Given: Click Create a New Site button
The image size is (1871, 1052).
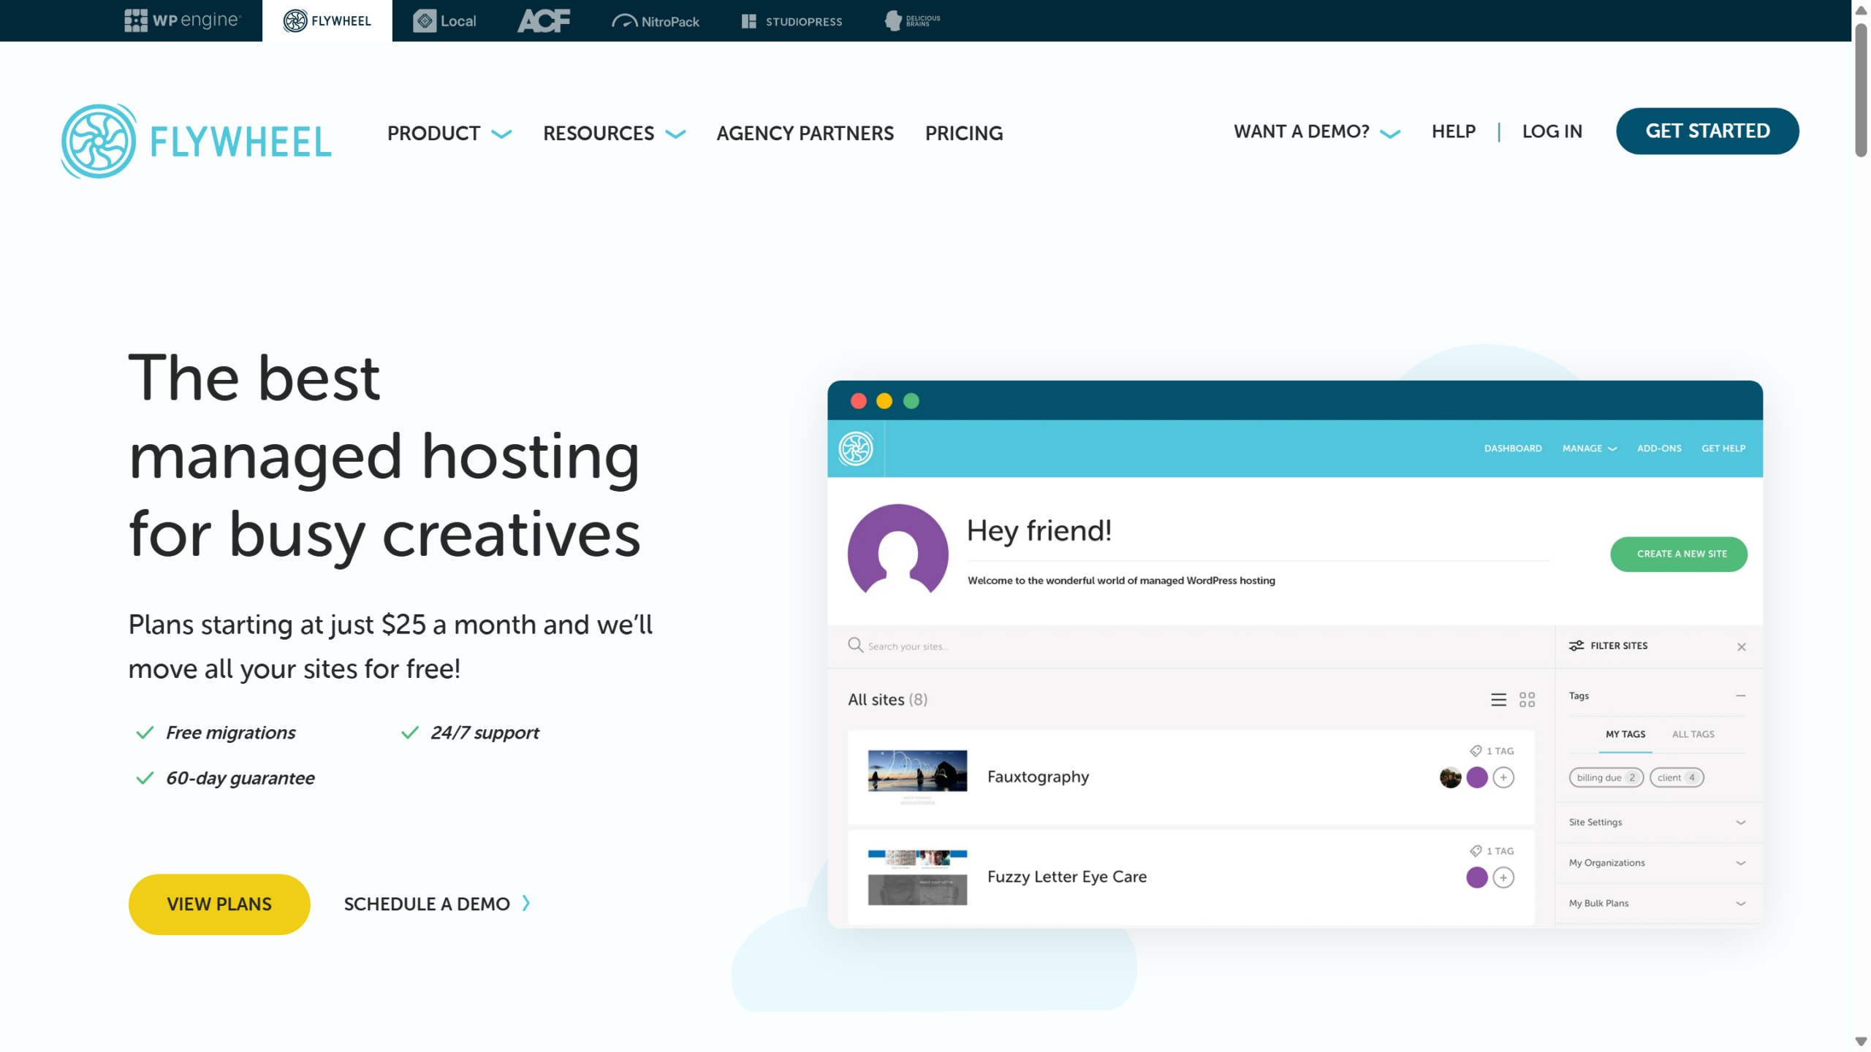Looking at the screenshot, I should [1679, 554].
